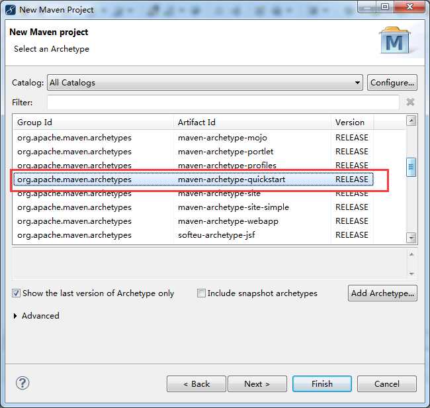Select the maven-archetype-quickstart row
Screen dimensions: 430x408
click(x=193, y=179)
